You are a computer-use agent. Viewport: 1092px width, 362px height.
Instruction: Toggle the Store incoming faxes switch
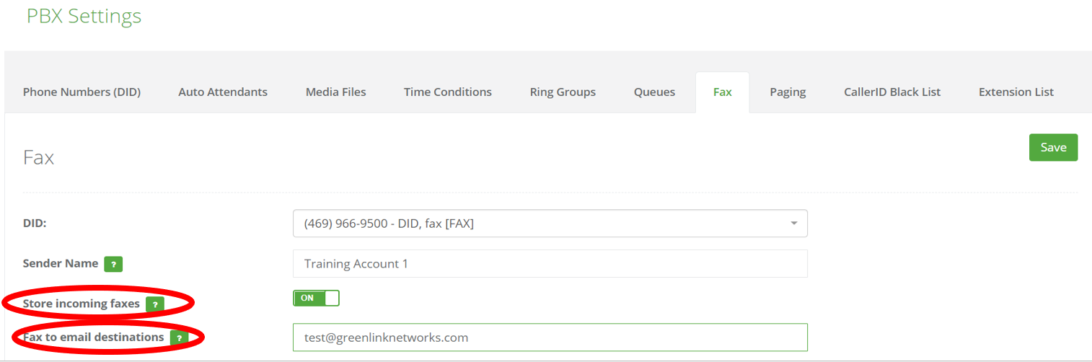[x=316, y=298]
